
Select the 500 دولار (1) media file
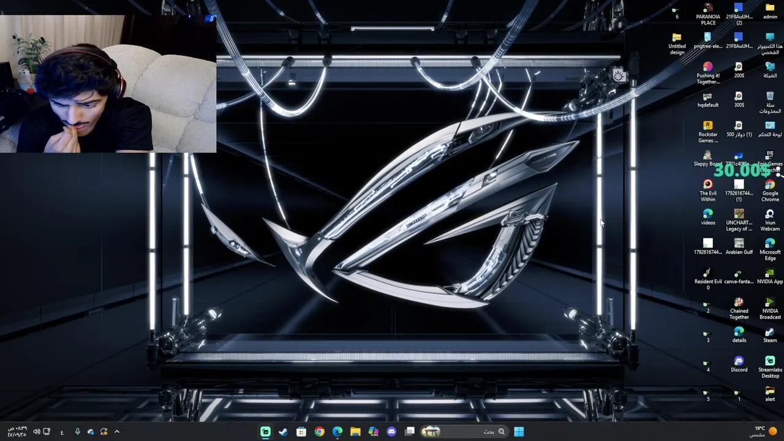pos(739,129)
